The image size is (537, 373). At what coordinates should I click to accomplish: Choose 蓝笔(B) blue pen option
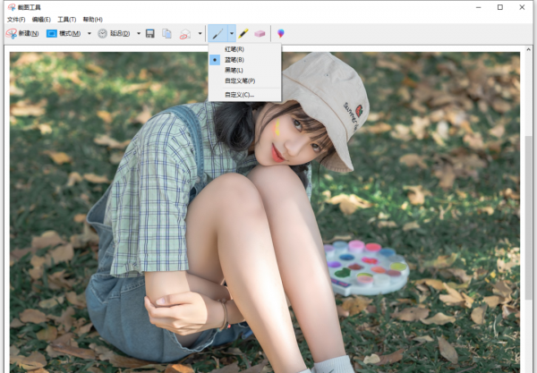pyautogui.click(x=234, y=59)
